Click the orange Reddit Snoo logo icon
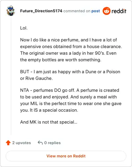Screen dimensions: 132x167 (x=106, y=11)
